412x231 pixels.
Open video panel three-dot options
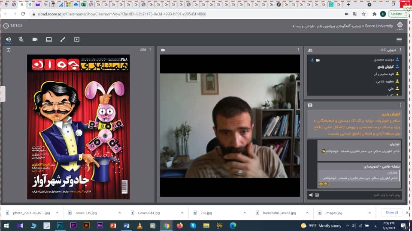(299, 50)
